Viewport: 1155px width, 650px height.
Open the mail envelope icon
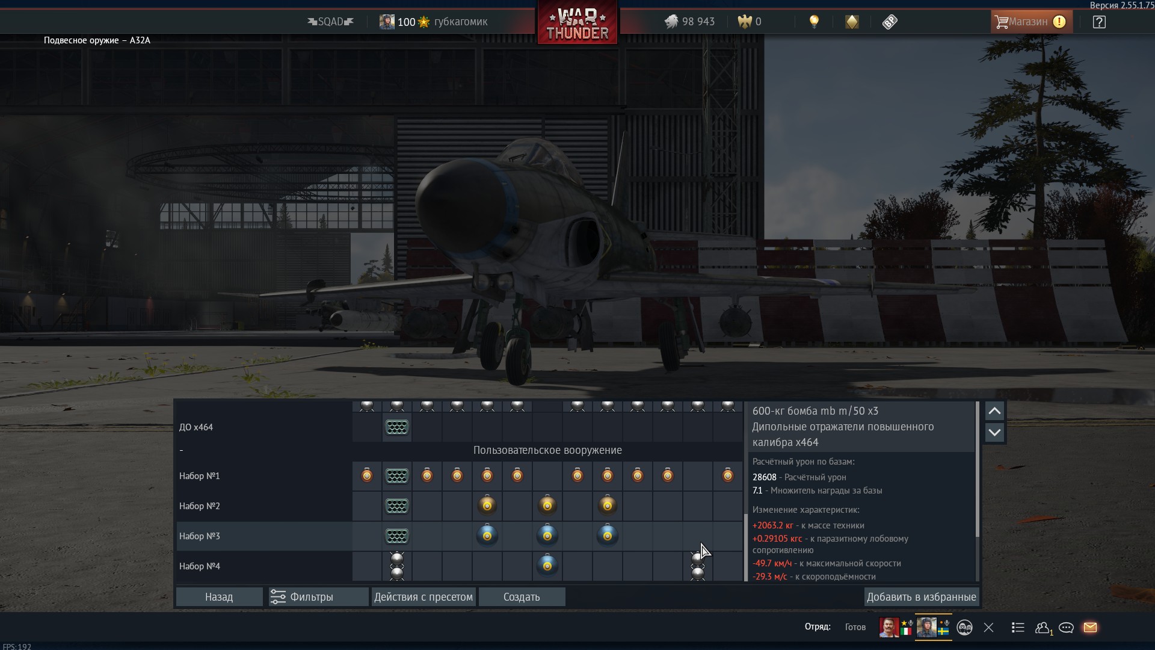coord(1090,628)
